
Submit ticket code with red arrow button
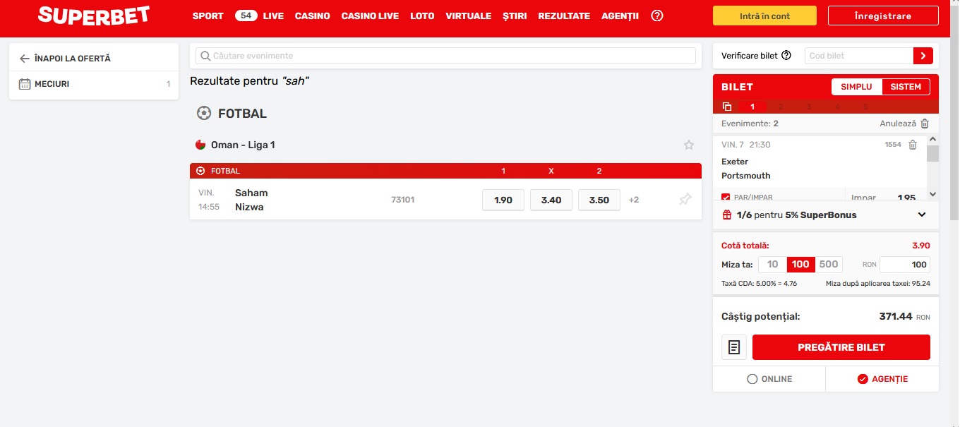pyautogui.click(x=923, y=56)
